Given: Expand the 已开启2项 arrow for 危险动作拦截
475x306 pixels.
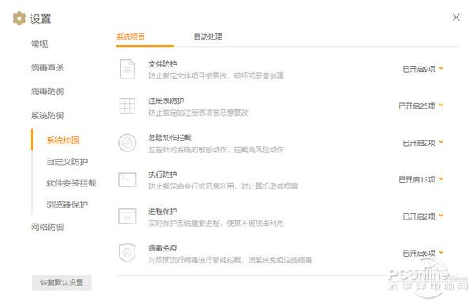Looking at the screenshot, I should 441,142.
